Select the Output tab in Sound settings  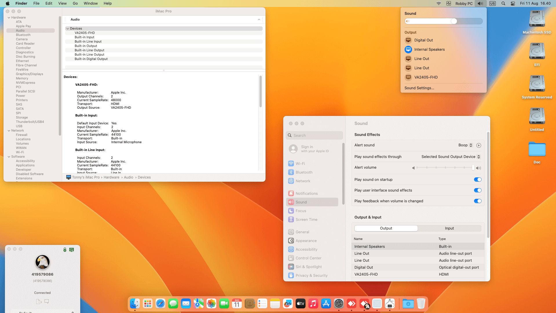click(x=386, y=228)
